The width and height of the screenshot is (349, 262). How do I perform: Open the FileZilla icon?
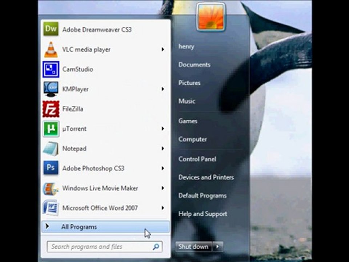pyautogui.click(x=51, y=109)
